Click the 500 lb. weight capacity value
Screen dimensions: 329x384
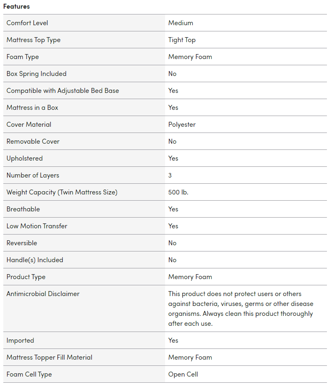(x=178, y=192)
